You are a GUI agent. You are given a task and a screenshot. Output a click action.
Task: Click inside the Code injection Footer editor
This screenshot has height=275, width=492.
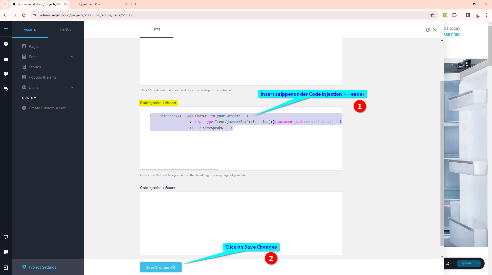(x=241, y=223)
